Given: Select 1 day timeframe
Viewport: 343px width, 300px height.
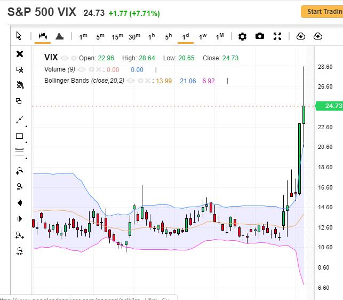Looking at the screenshot, I should pos(186,36).
